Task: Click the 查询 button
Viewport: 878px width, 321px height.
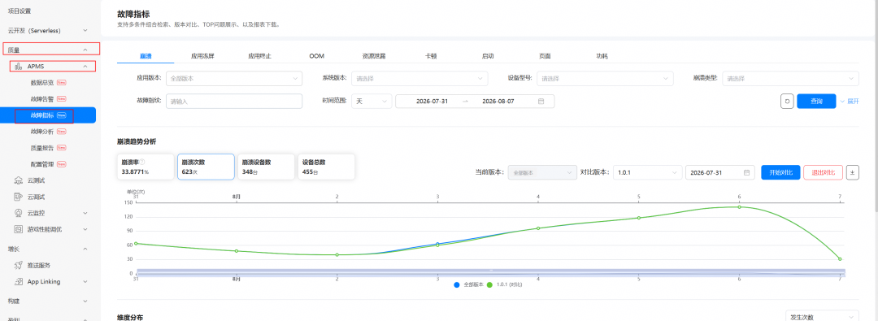Action: [x=816, y=102]
